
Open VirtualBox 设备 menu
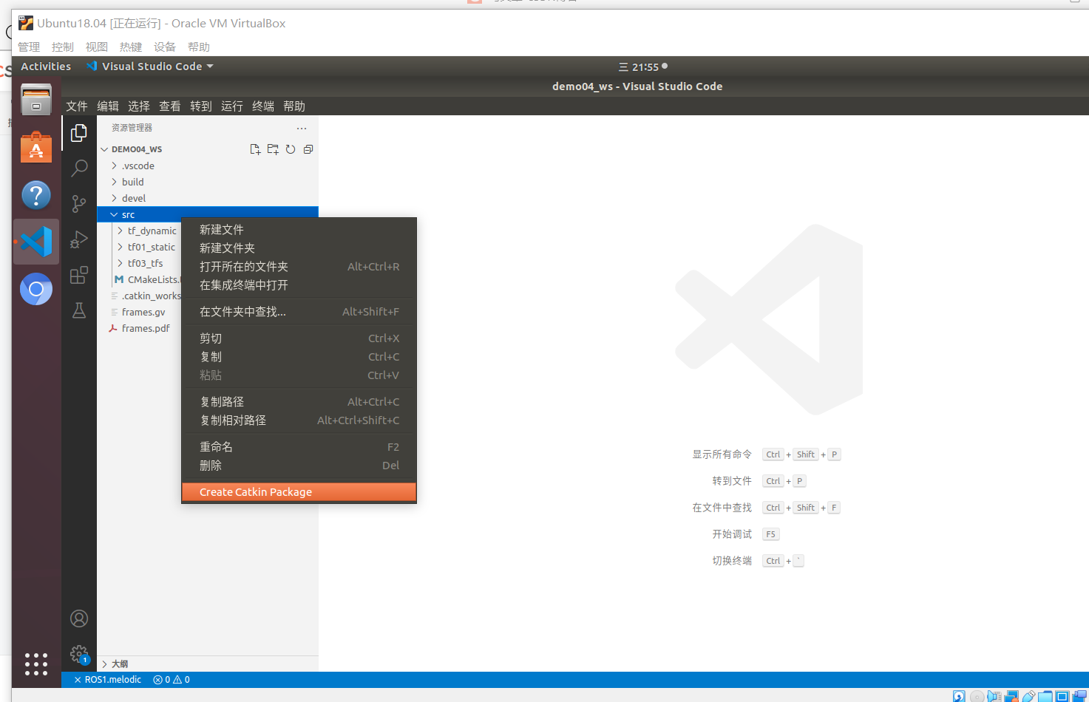point(165,47)
